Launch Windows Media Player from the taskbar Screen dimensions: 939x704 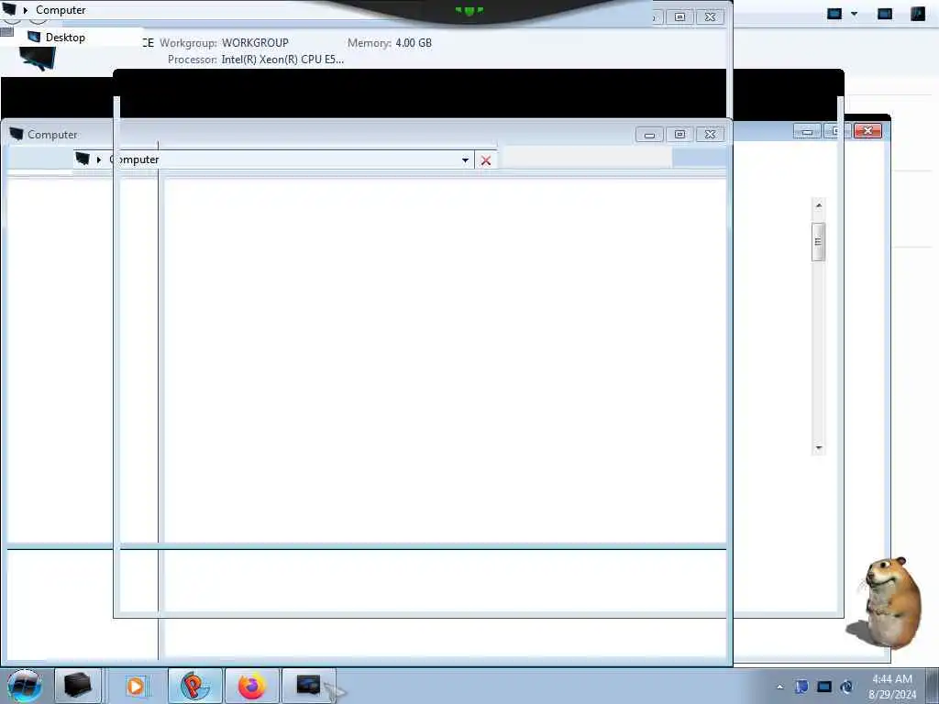tap(136, 686)
